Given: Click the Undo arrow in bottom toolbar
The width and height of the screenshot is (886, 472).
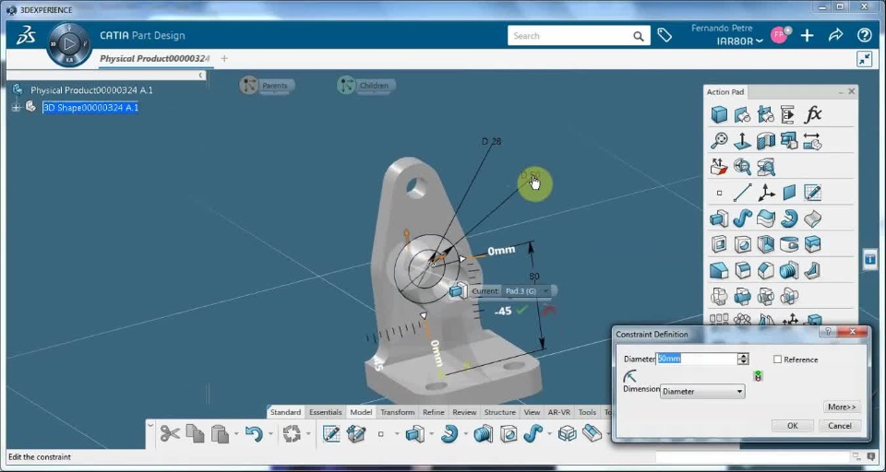Looking at the screenshot, I should (254, 433).
